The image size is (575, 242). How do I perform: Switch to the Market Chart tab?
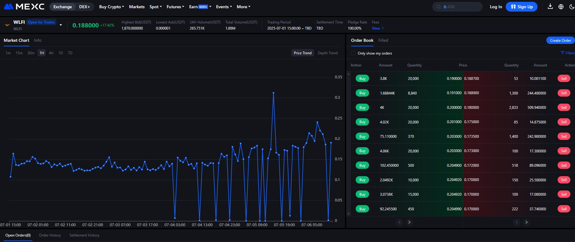coord(16,40)
